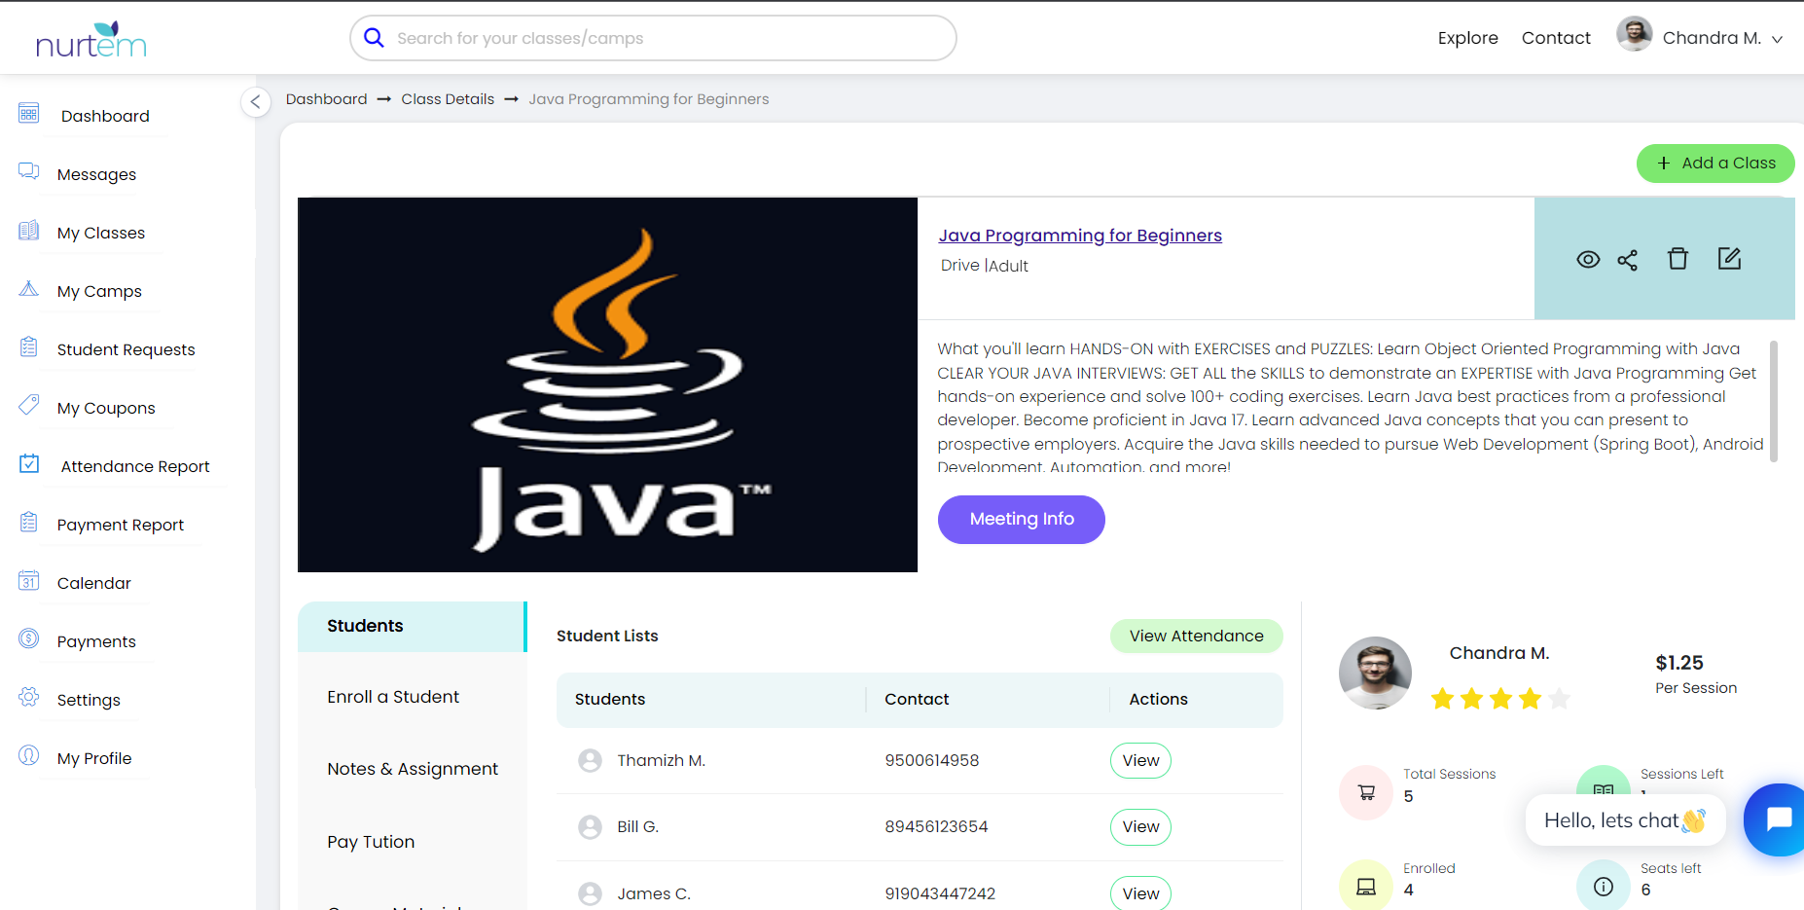Open the chat bubble widget
Viewport: 1804px width, 910px height.
[1777, 819]
